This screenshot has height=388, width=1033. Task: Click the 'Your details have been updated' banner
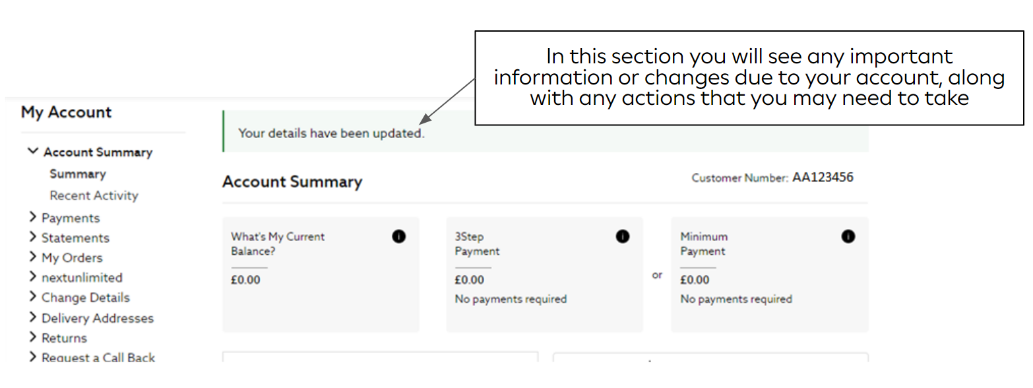click(331, 133)
